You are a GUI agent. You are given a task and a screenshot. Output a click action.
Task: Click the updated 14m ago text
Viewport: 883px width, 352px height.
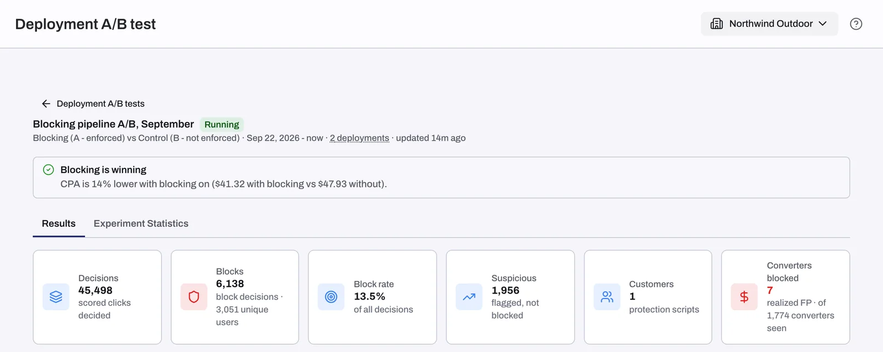click(x=430, y=138)
